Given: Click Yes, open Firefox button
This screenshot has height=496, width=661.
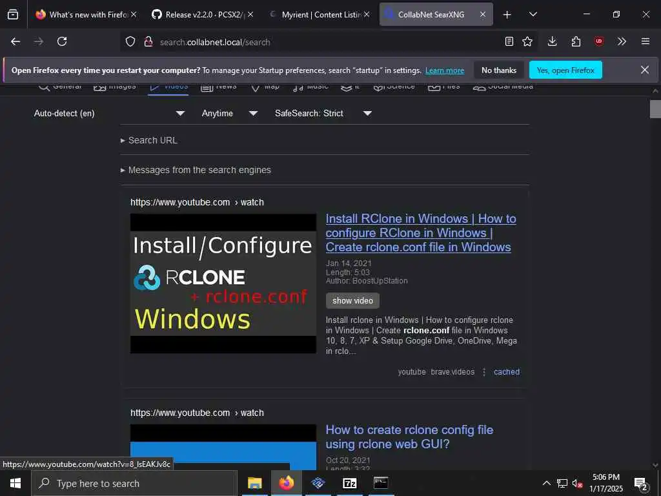Looking at the screenshot, I should pos(565,70).
